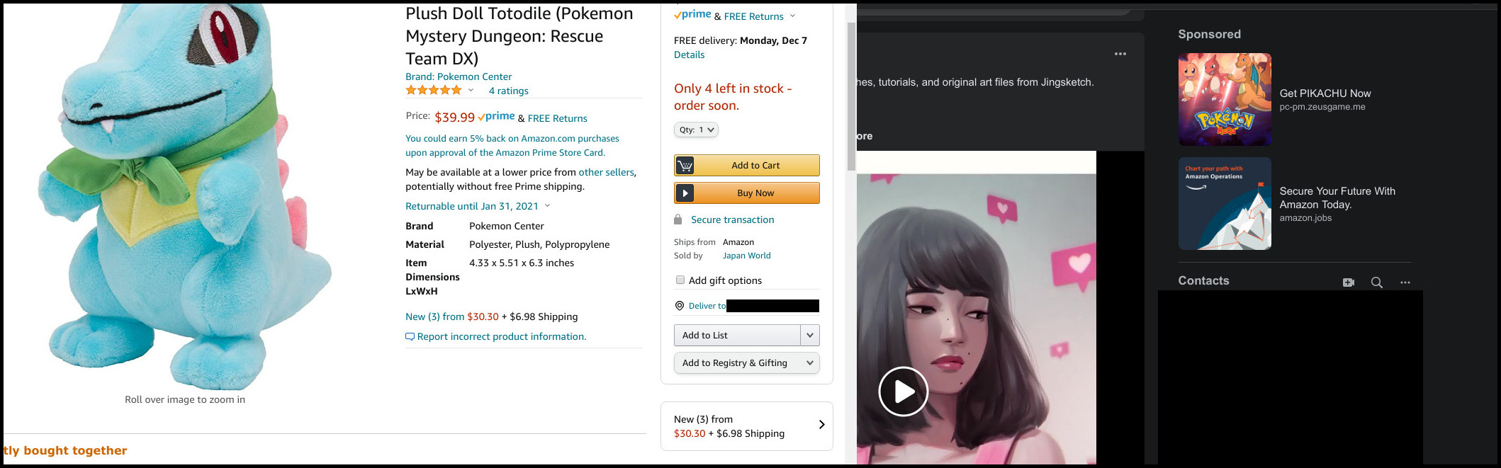Screen dimensions: 1501x468
Task: Click the report speech-bubble icon
Action: tap(410, 336)
